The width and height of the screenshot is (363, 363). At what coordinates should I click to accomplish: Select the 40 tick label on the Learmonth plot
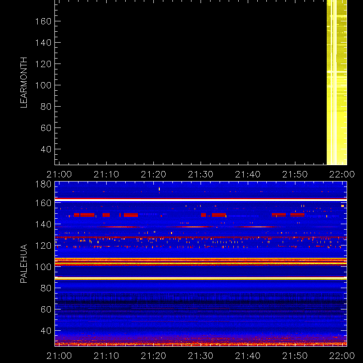pyautogui.click(x=46, y=149)
